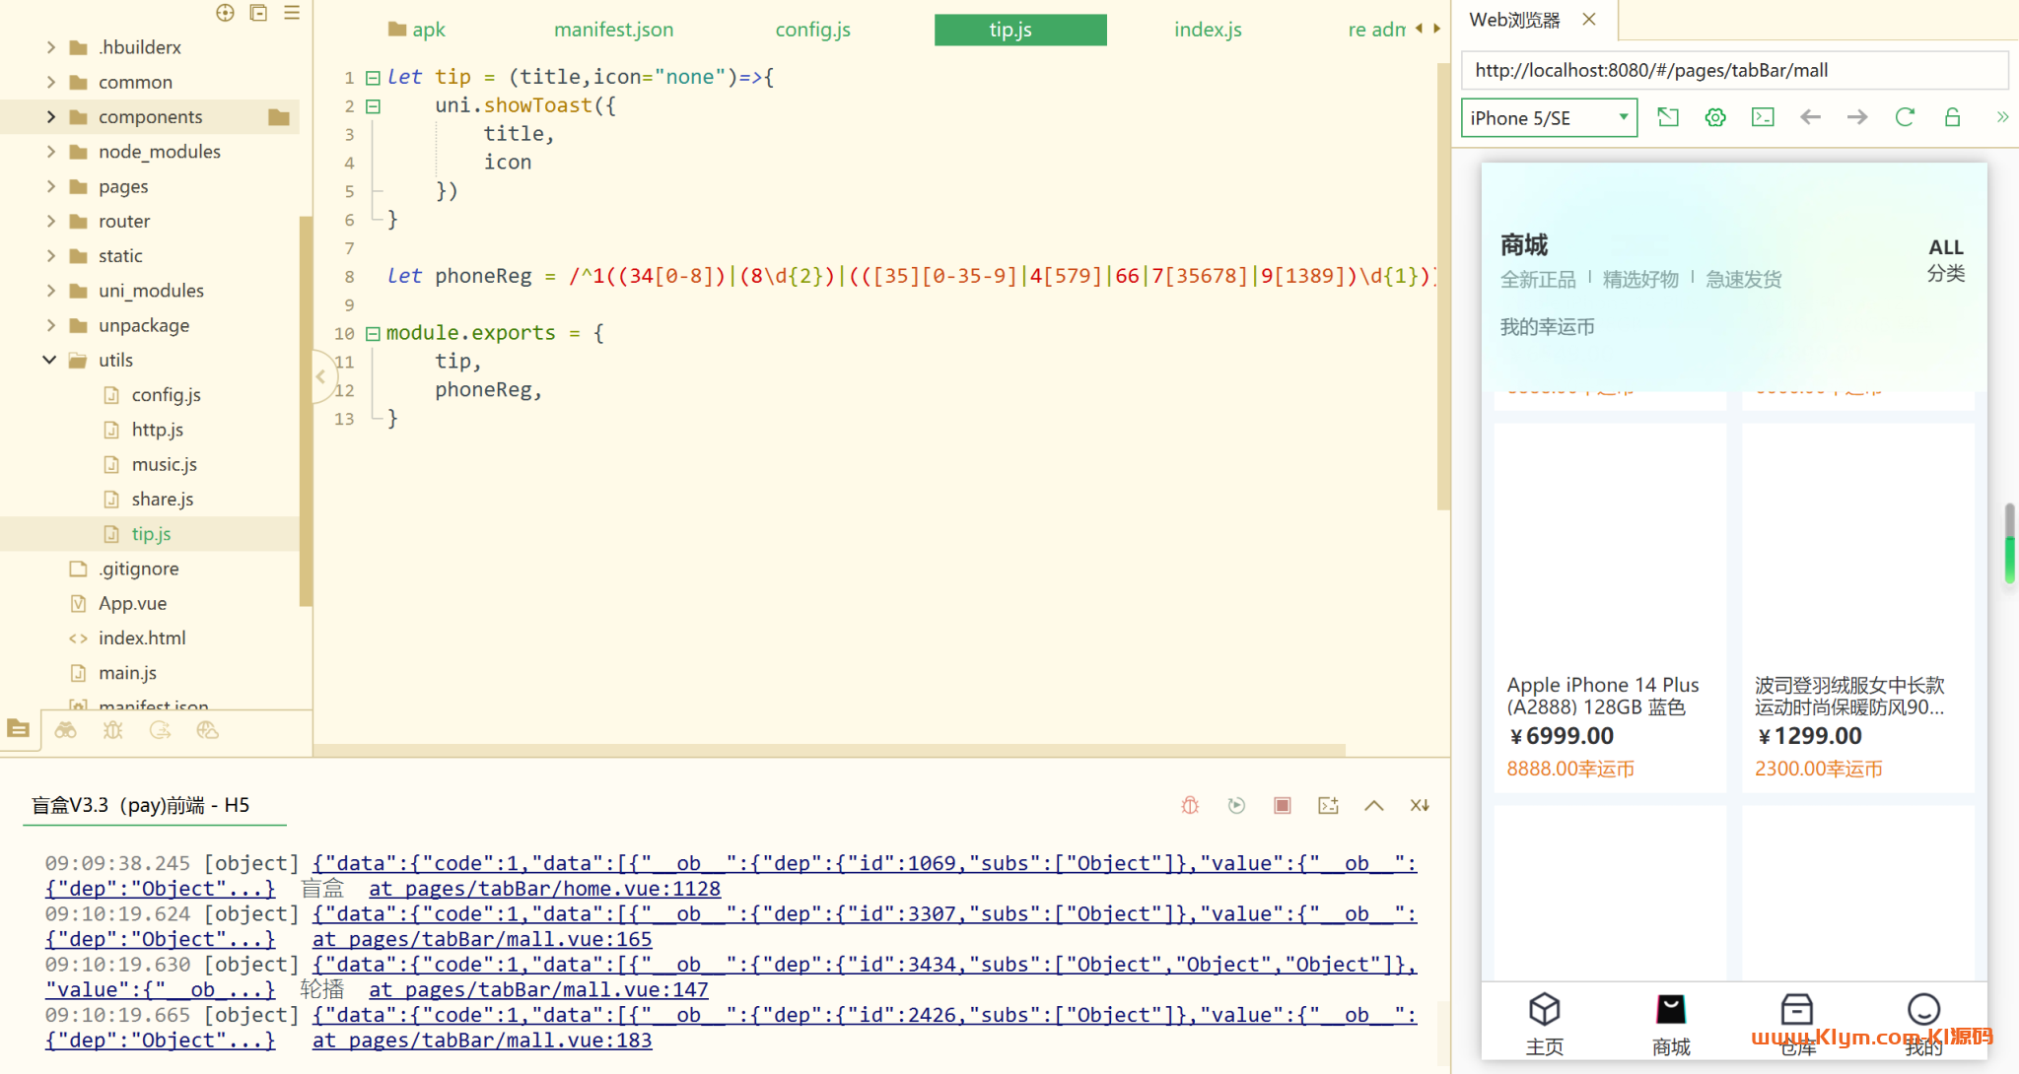Click the rerun icon in console toolbar
Image resolution: width=2019 pixels, height=1074 pixels.
pos(1236,805)
